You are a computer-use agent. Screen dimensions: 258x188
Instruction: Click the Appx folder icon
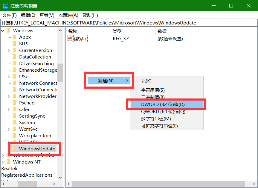14,37
